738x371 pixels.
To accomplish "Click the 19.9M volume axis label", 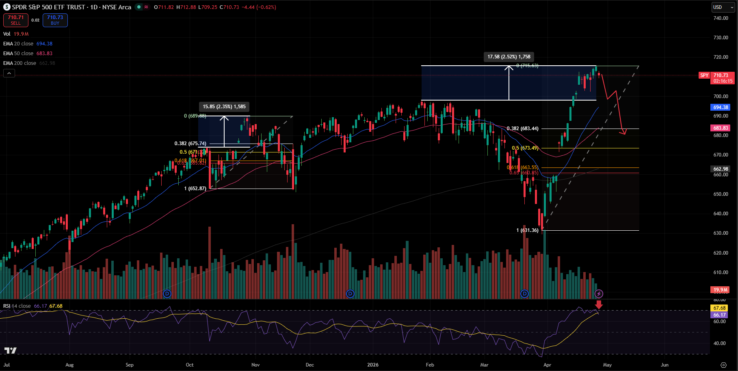I will (x=721, y=290).
